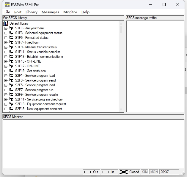Expand the S1F3 Selected equipment status node
This screenshot has width=187, height=177.
coord(6,33)
